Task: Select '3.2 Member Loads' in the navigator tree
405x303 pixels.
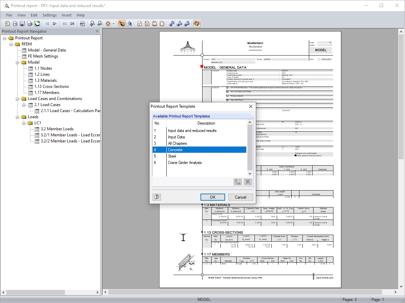Action: (x=57, y=129)
